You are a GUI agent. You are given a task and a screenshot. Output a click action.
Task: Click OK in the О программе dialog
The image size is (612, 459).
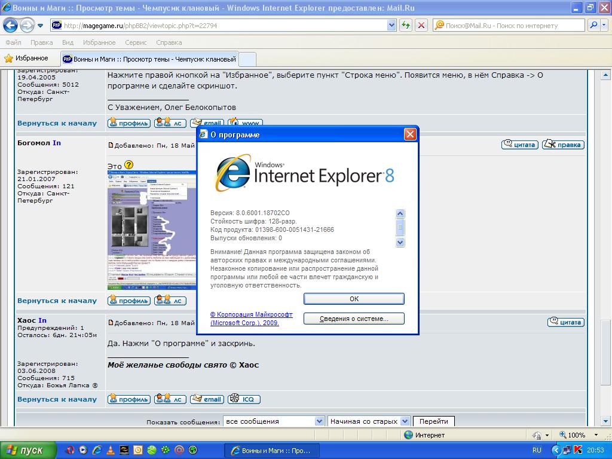tap(354, 299)
